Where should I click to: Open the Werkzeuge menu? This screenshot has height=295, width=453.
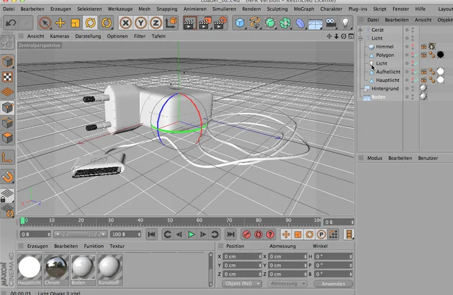coord(120,9)
